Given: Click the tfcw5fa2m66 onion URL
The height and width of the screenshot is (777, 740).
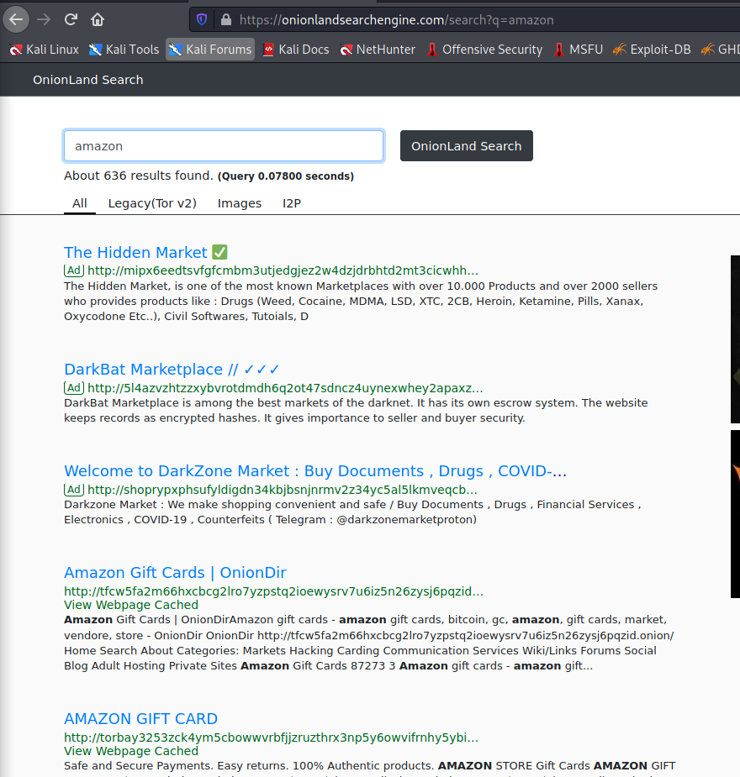Looking at the screenshot, I should 274,591.
